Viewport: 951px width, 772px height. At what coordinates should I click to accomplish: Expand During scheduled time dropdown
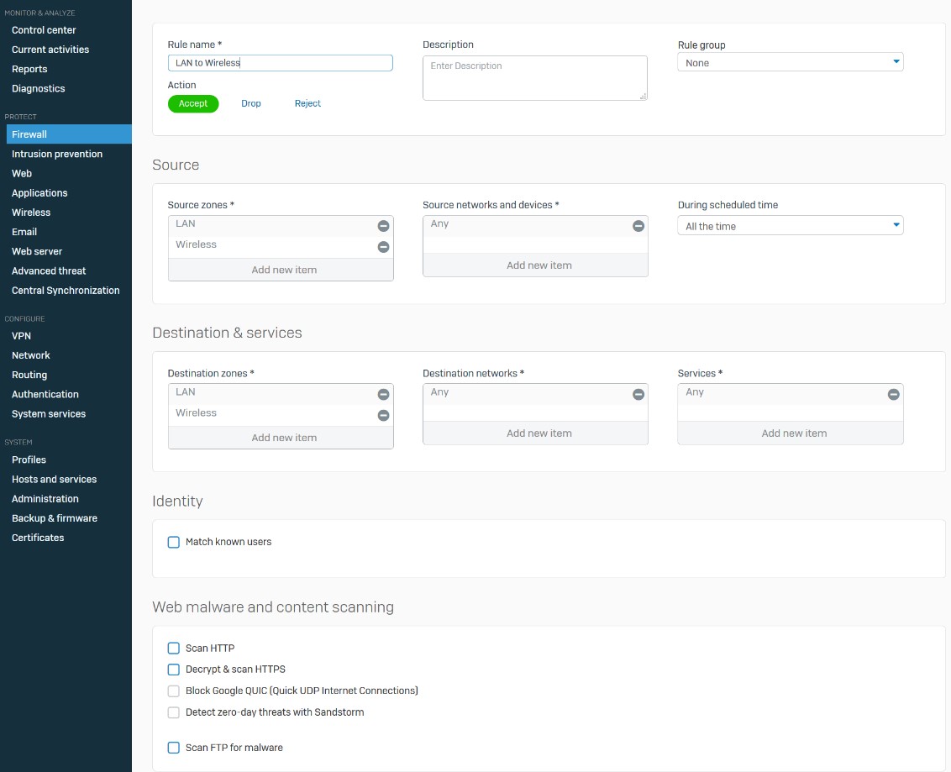[790, 226]
